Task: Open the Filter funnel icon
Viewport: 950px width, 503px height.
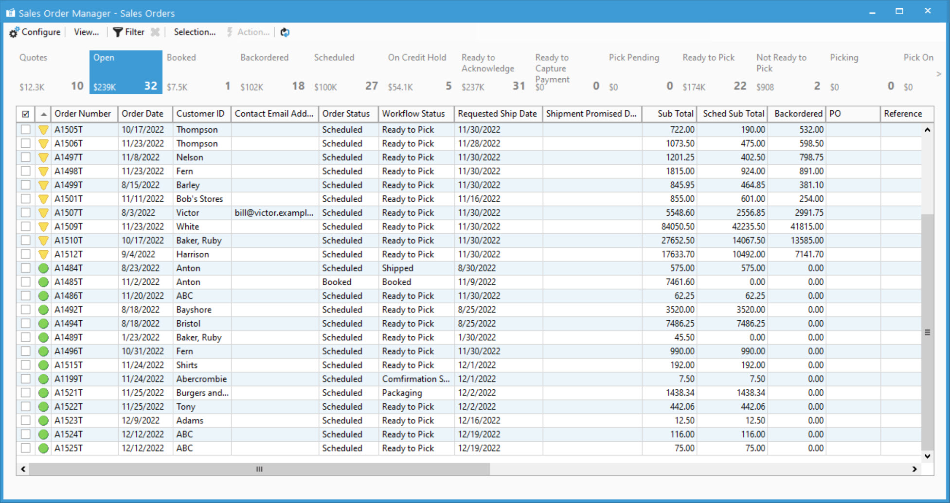Action: (118, 32)
